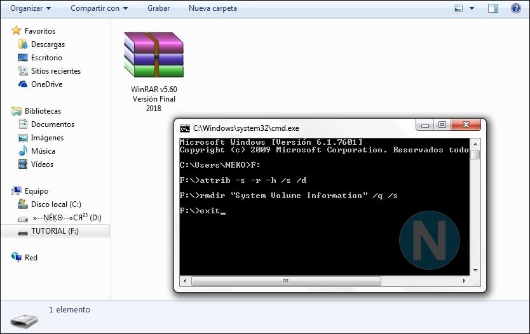Open the NEKO (D:) drive
This screenshot has width=530, height=334.
click(67, 218)
